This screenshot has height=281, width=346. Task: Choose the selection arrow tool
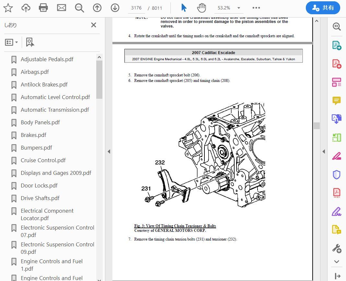(x=184, y=8)
